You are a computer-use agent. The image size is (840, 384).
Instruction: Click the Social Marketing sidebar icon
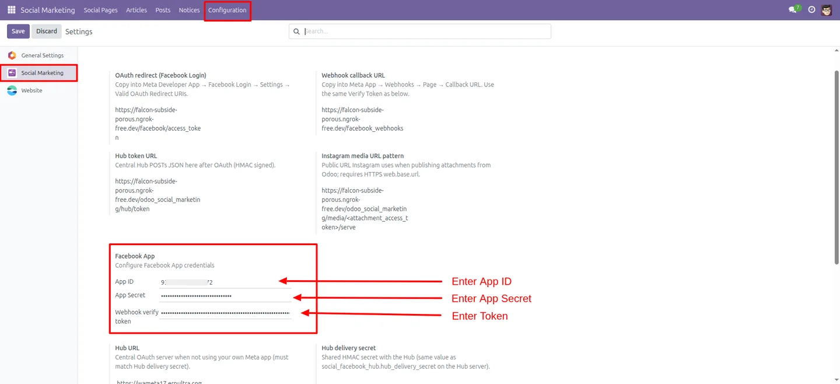coord(12,73)
